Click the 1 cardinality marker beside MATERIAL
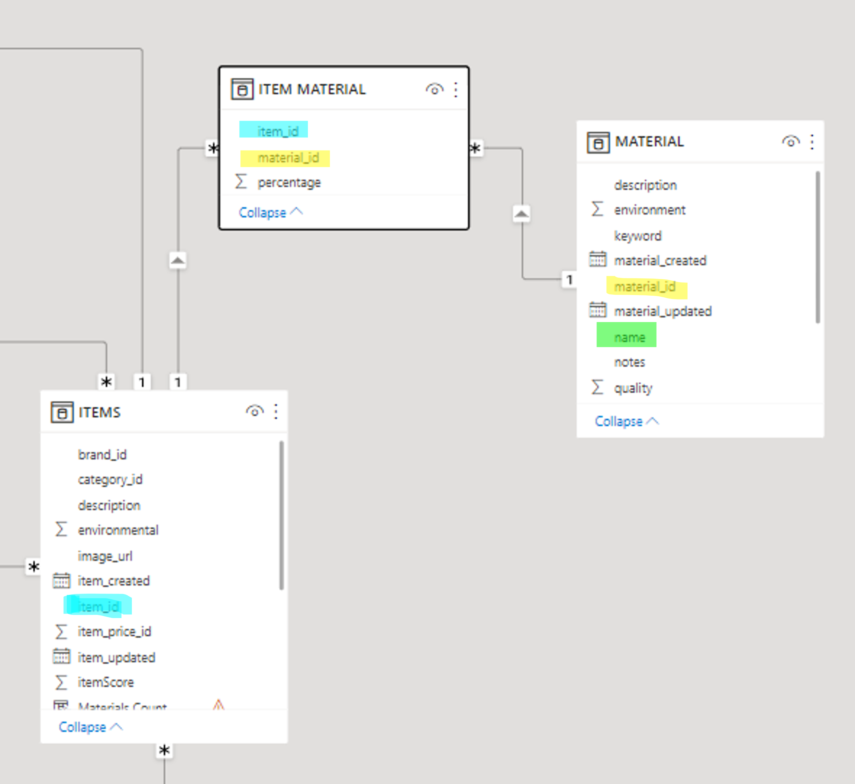 click(569, 280)
